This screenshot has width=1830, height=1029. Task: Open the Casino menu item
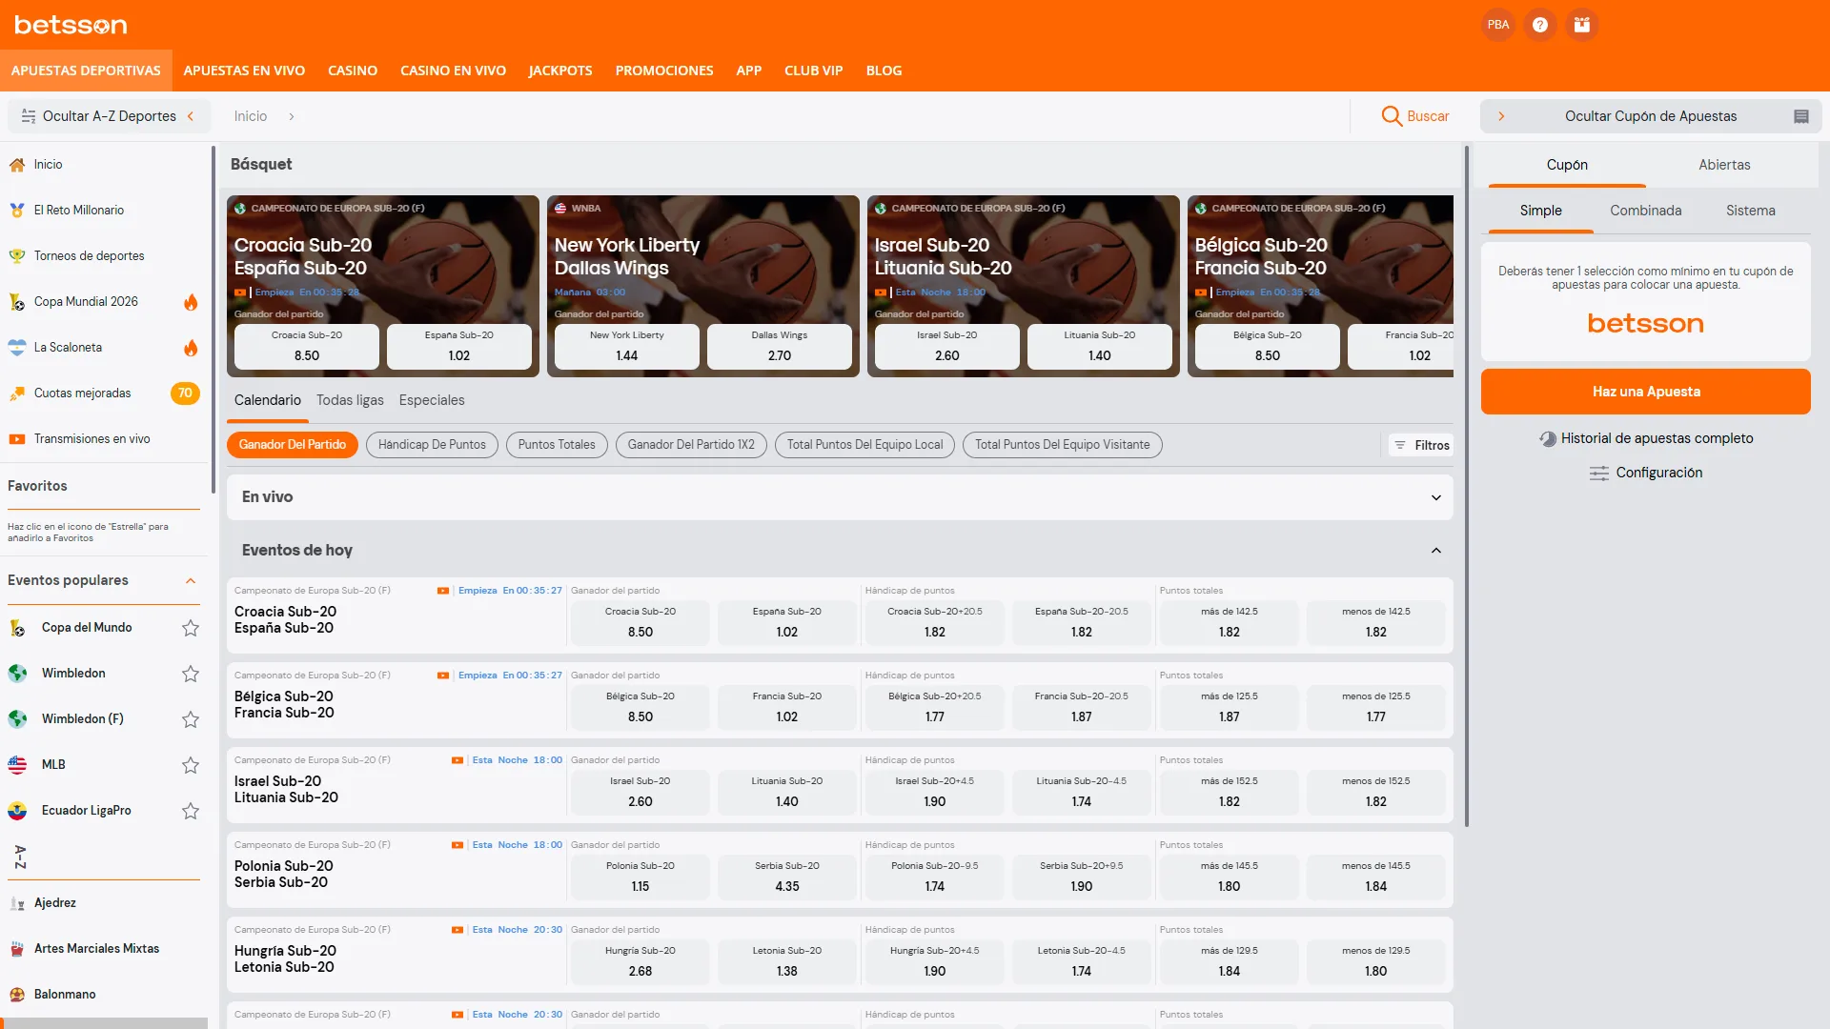353,71
